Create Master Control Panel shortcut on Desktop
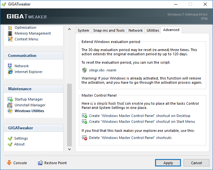This screenshot has width=213, height=170. pos(140,116)
